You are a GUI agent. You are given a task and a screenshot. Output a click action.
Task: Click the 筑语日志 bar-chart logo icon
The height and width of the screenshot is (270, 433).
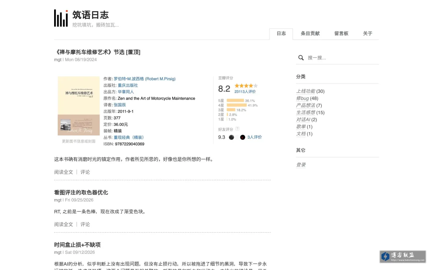[x=61, y=18]
